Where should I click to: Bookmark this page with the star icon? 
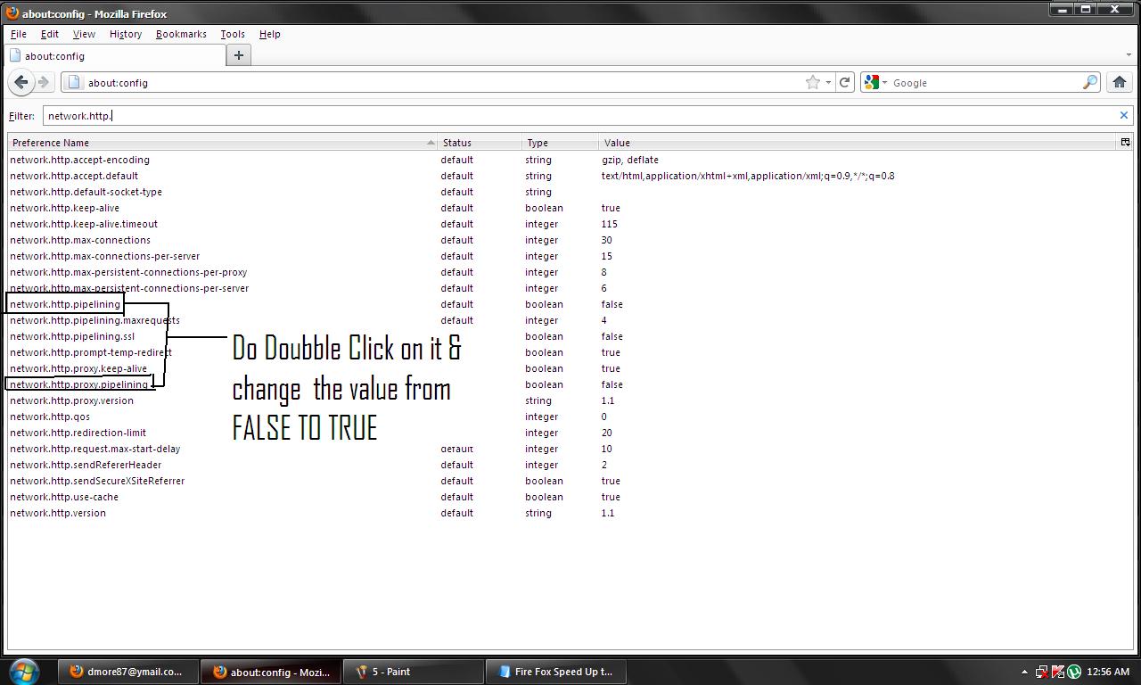pyautogui.click(x=813, y=82)
